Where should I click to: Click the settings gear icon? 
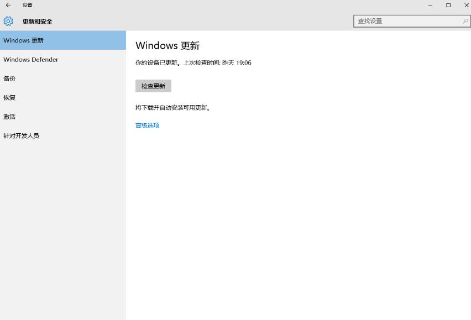8,21
